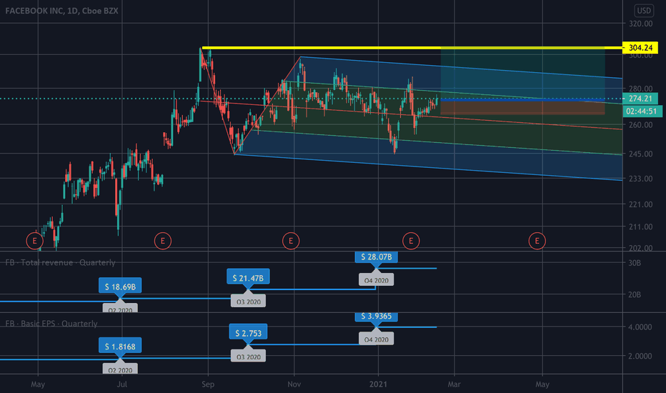666x393 pixels.
Task: Click the 320.00 price axis label
Action: (x=640, y=24)
